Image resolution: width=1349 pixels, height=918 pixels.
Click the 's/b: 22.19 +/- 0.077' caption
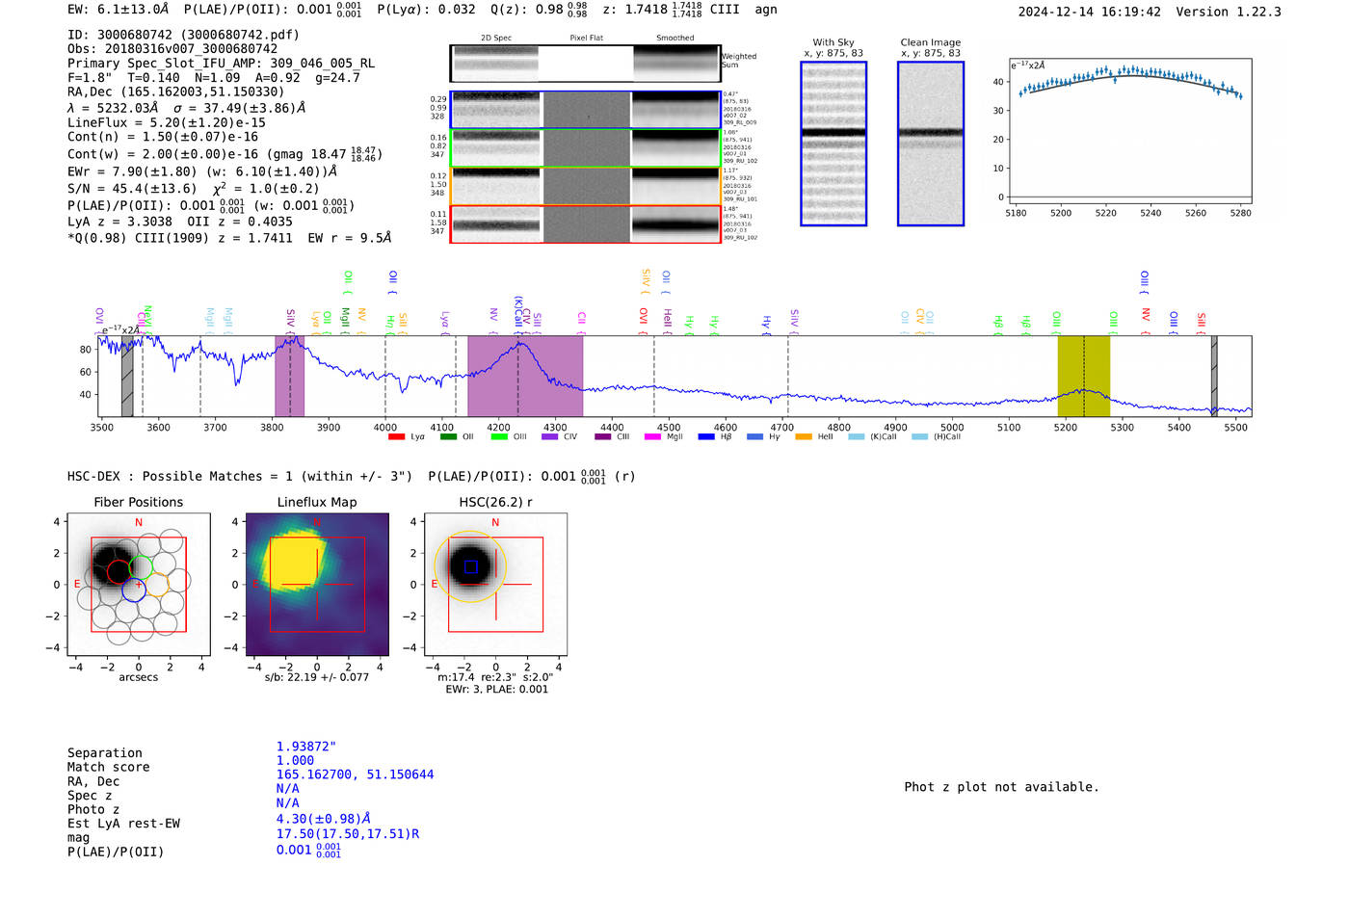[x=317, y=677]
